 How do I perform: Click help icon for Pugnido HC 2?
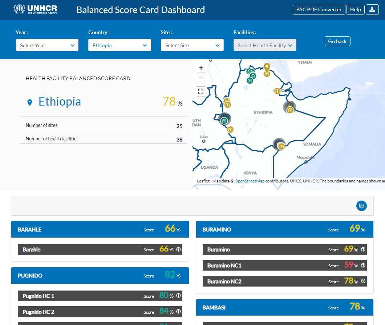tap(178, 312)
